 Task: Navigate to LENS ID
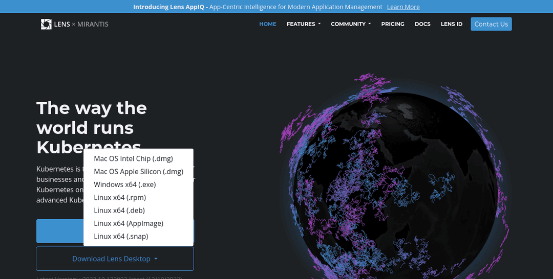pyautogui.click(x=451, y=24)
